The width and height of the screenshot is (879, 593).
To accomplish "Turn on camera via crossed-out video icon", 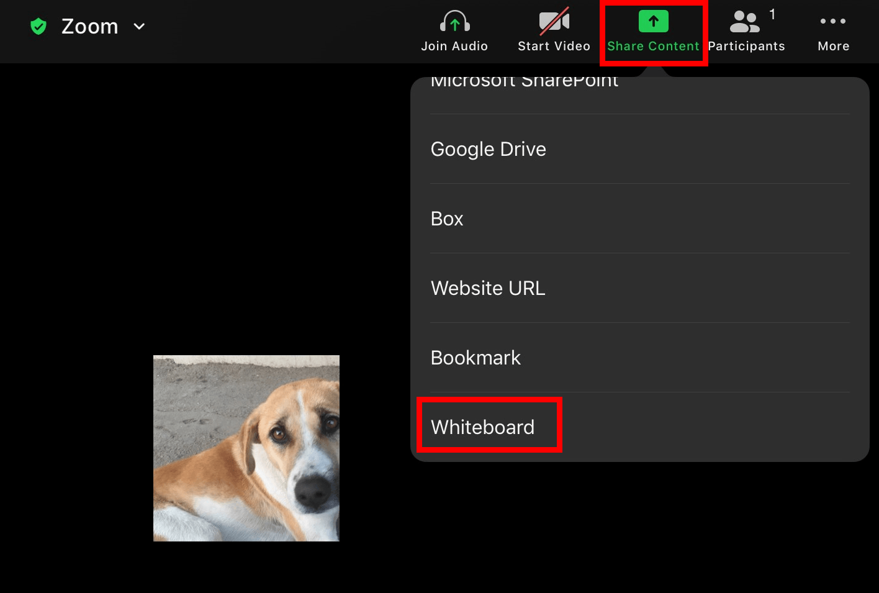I will click(554, 21).
